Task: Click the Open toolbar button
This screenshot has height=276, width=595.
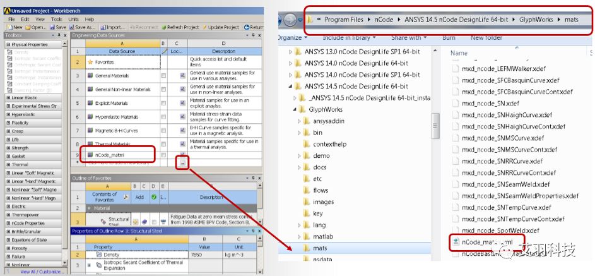Action: click(36, 27)
